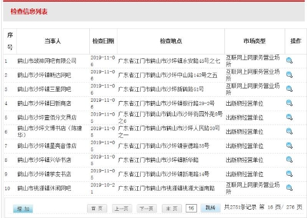Click the 操作 column header
Screen dimensions: 307x218
tap(296, 41)
